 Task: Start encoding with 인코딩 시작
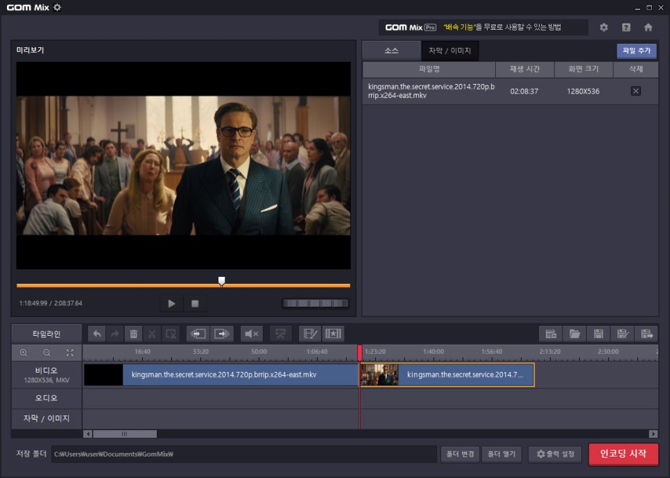click(x=623, y=454)
